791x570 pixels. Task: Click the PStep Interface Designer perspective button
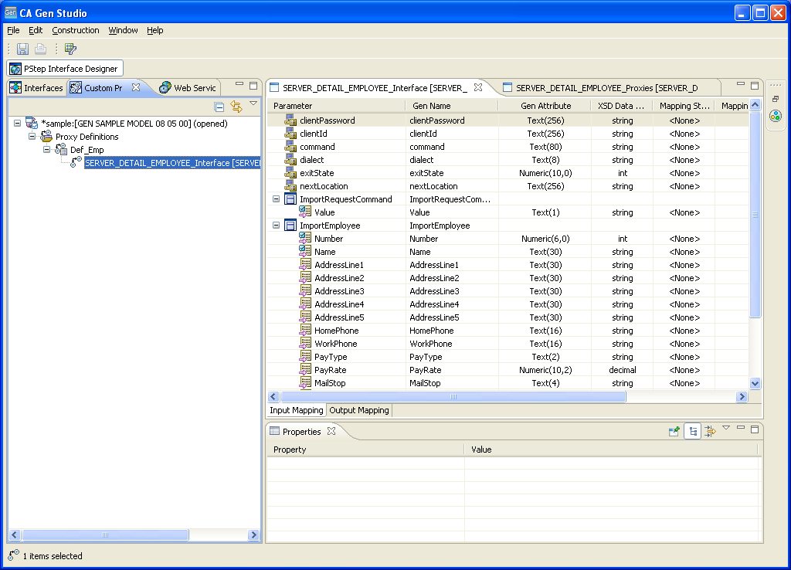pos(64,69)
